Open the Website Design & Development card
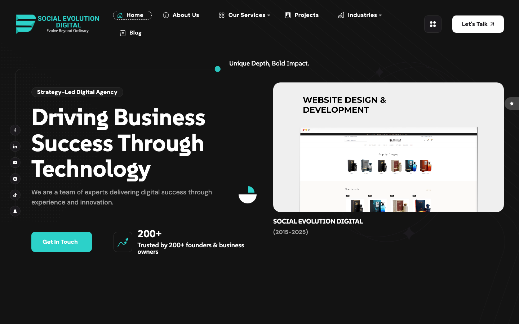The width and height of the screenshot is (519, 324). [x=388, y=147]
